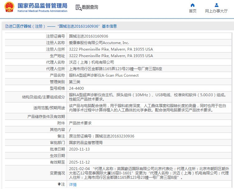Click the 批准日期 row label
The width and height of the screenshot is (234, 189).
click(x=57, y=149)
